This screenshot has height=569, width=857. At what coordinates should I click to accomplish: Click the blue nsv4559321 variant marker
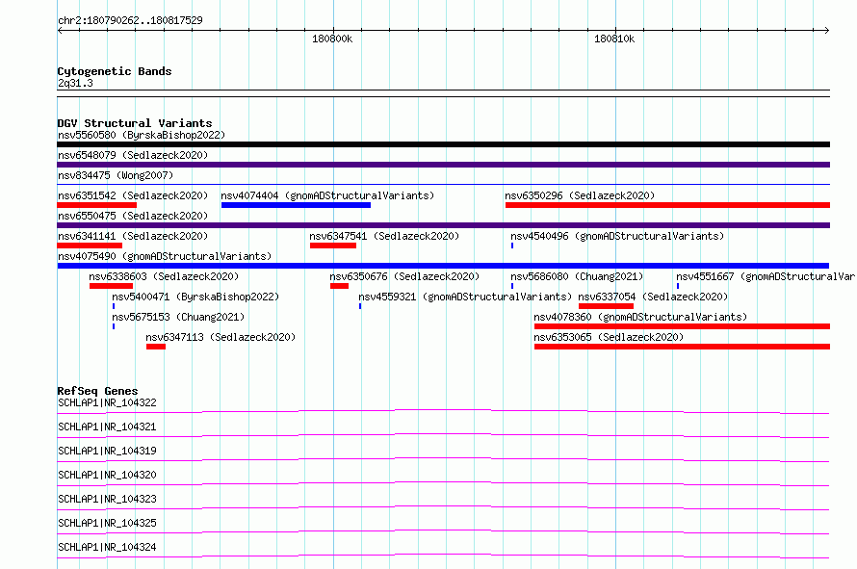point(360,306)
